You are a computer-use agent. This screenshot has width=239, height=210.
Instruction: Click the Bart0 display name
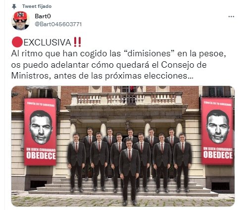43,16
